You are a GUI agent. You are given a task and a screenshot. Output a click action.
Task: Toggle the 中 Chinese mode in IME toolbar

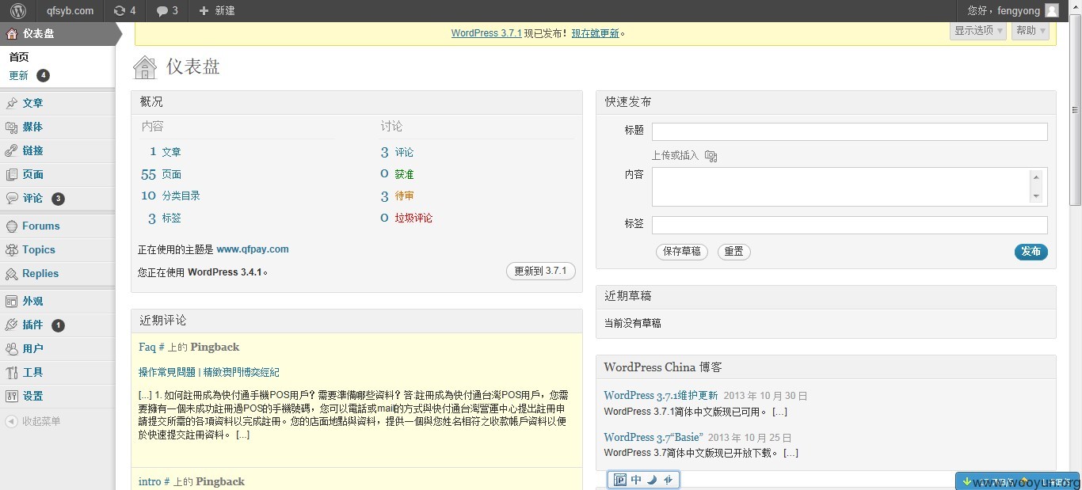click(x=636, y=480)
